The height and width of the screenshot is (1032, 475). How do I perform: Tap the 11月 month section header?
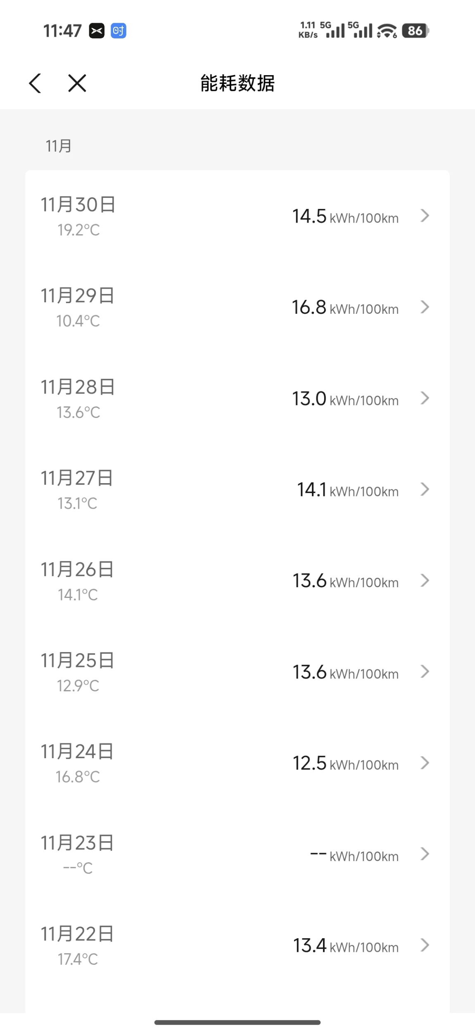59,146
